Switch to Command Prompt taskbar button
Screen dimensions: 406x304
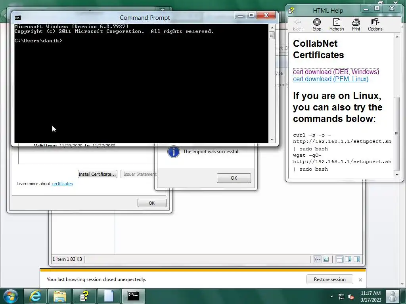133,296
